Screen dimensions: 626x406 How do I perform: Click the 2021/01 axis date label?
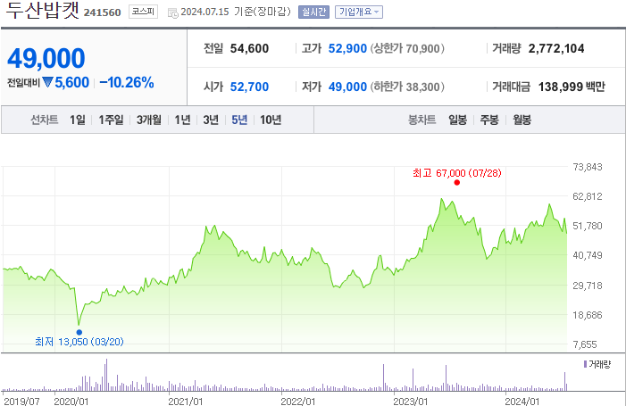pos(185,401)
